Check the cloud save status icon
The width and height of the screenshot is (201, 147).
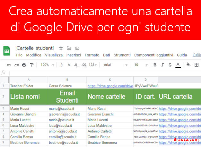pos(77,48)
